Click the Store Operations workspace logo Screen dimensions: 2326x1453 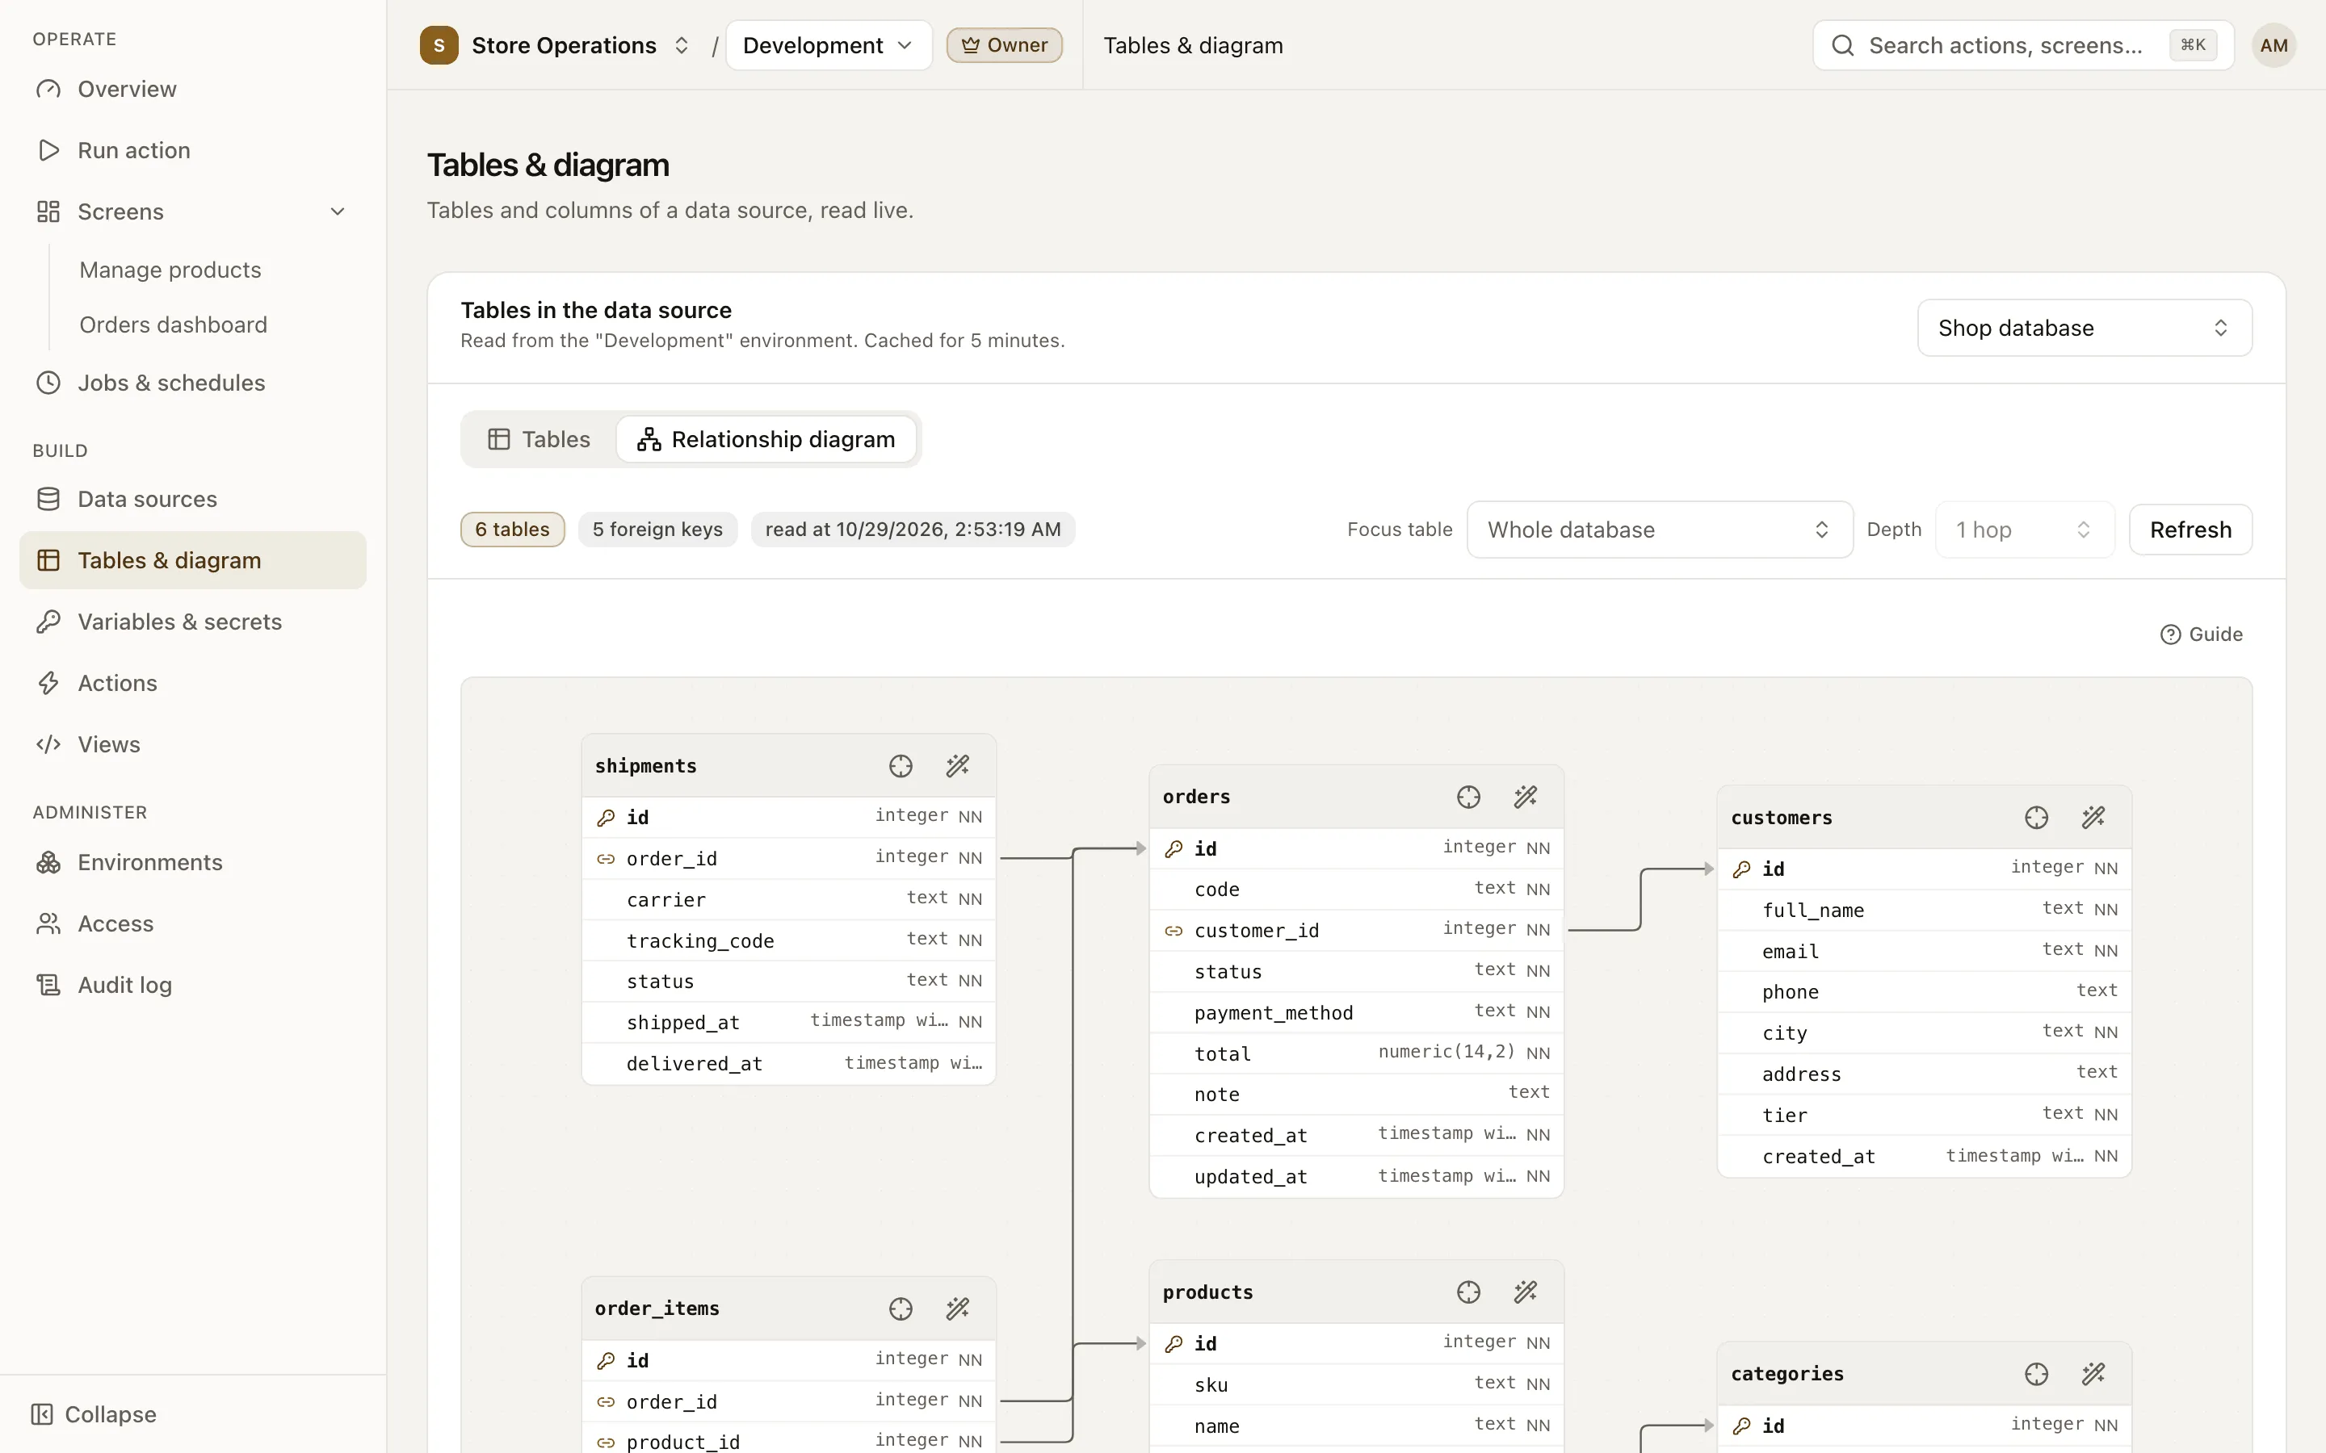[x=439, y=45]
